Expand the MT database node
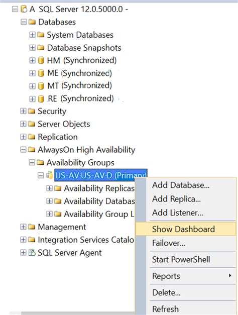 pos(32,86)
